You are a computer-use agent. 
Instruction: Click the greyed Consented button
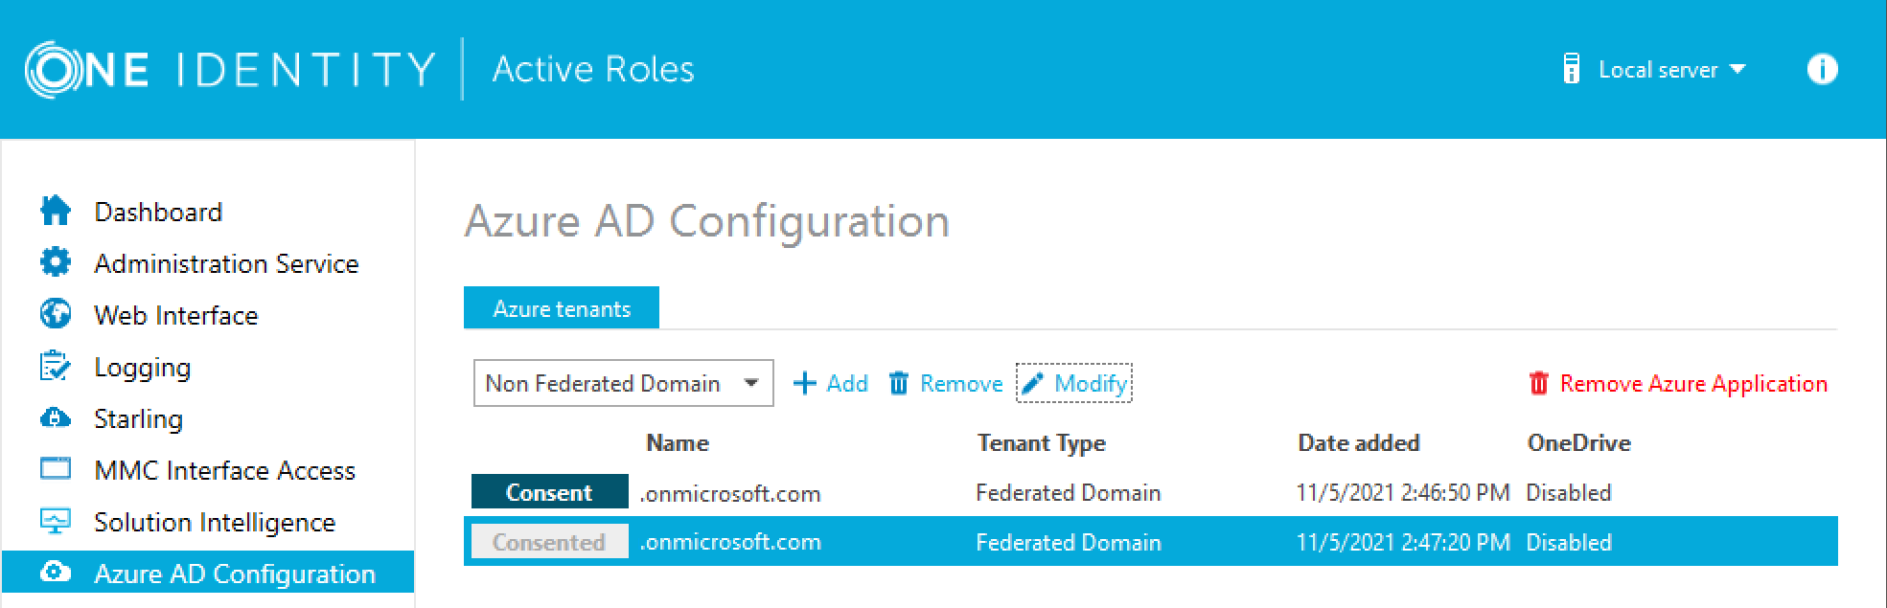549,542
